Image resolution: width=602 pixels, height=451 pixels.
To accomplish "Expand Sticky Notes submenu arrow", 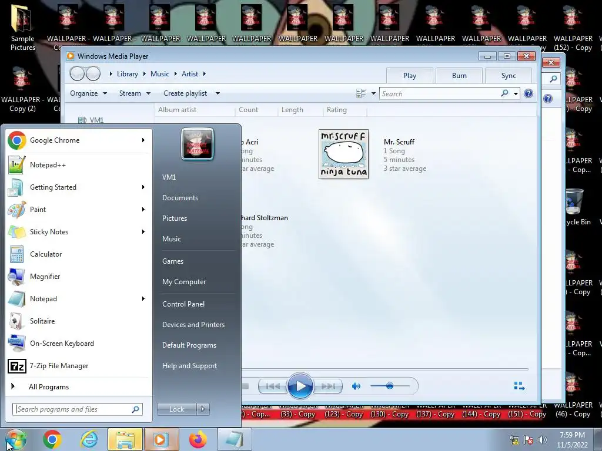I will coord(143,231).
